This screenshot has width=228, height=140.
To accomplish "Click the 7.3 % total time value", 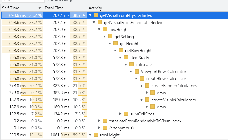I will pos(80,114).
